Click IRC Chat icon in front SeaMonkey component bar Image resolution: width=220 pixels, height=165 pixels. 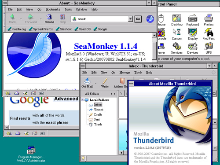pos(41,93)
